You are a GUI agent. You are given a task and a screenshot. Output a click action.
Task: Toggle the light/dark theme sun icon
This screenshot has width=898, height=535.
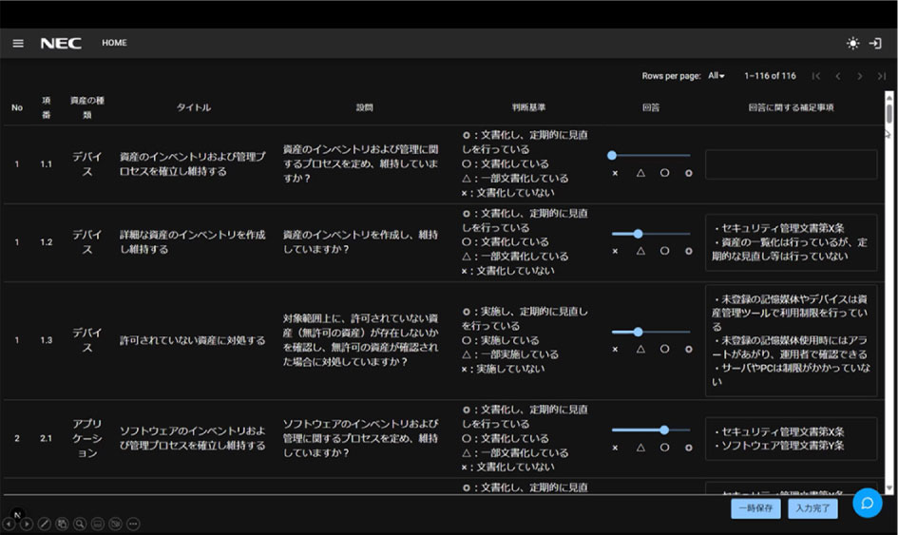pos(852,43)
